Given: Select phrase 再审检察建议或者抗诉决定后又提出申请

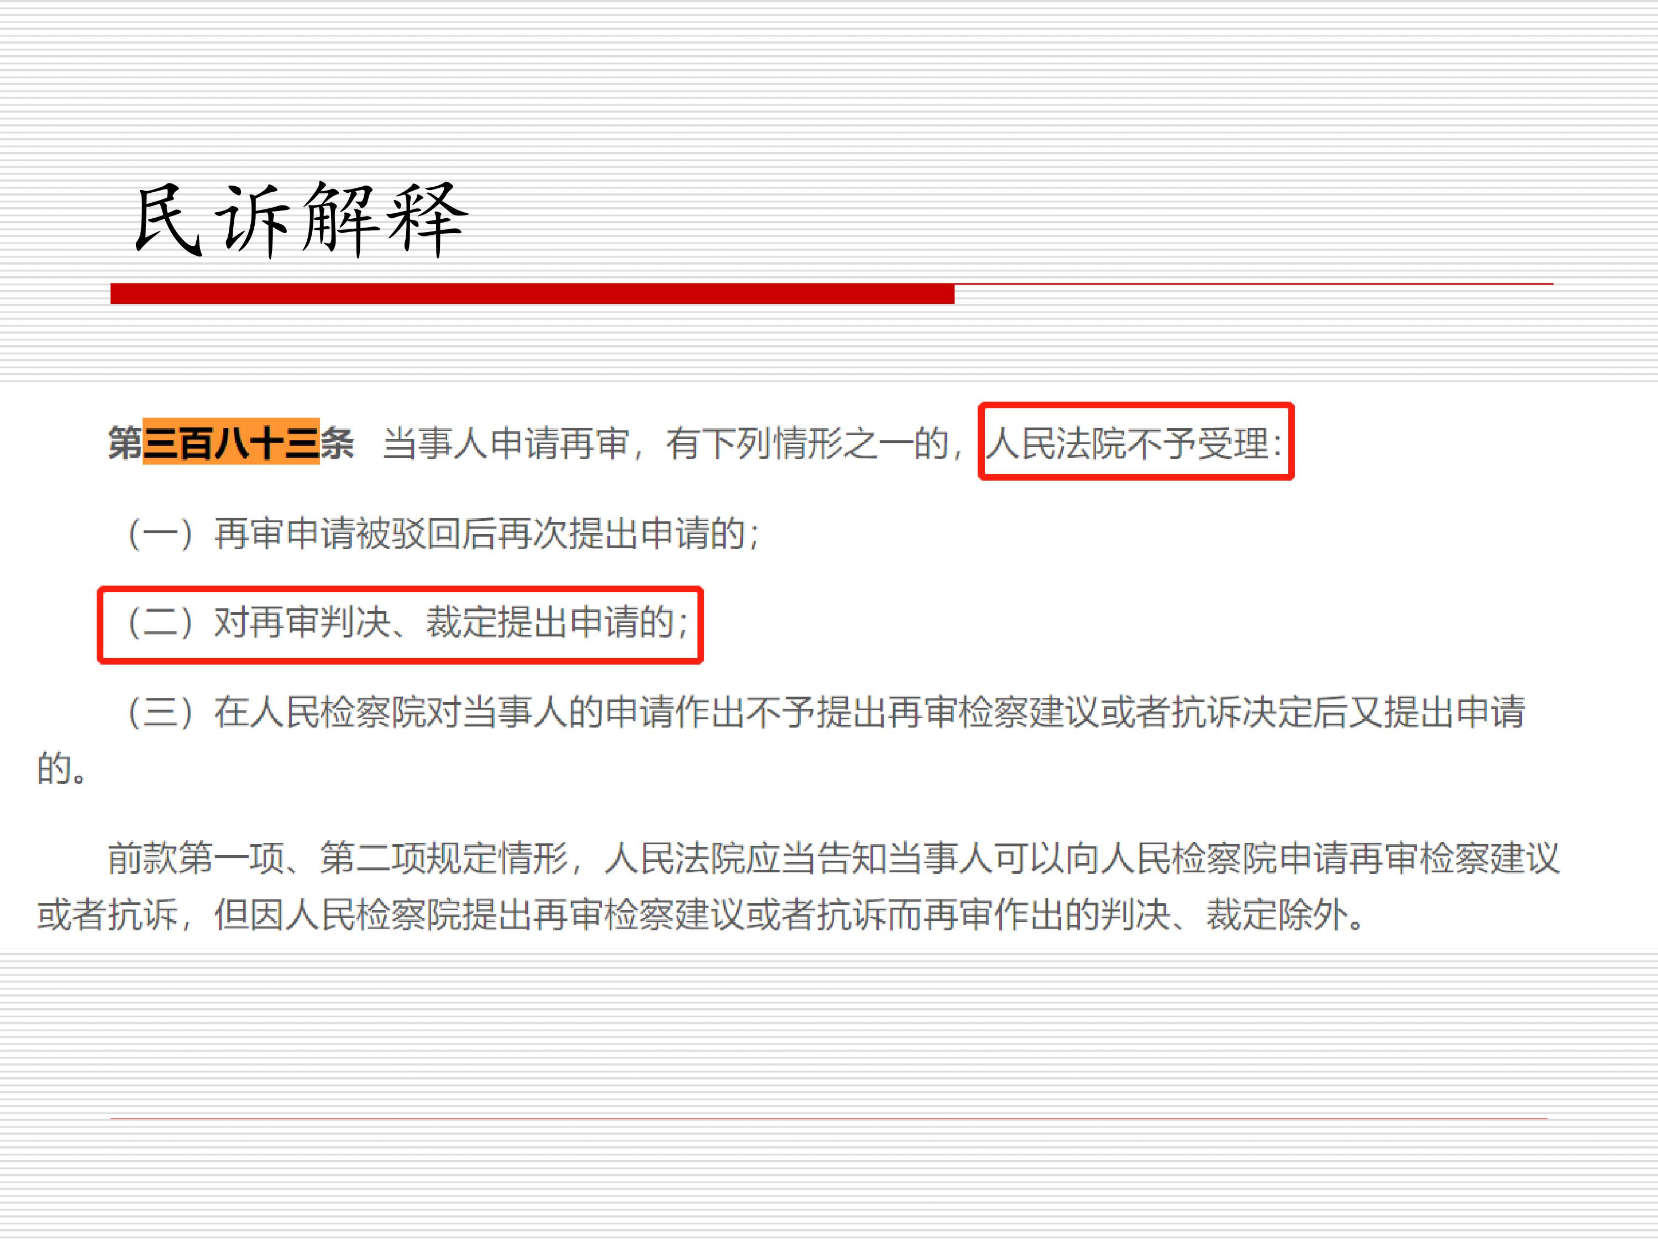Looking at the screenshot, I should coord(1206,712).
